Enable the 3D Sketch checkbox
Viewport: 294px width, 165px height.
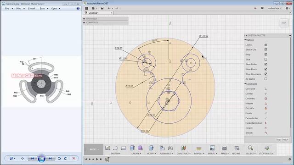click(266, 79)
